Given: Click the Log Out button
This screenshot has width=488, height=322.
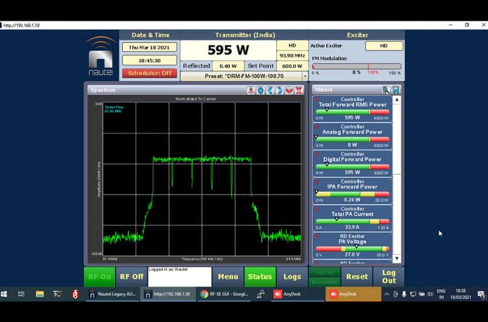Looking at the screenshot, I should 389,277.
